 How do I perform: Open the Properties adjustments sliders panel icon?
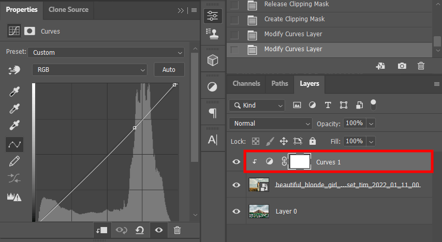click(213, 16)
